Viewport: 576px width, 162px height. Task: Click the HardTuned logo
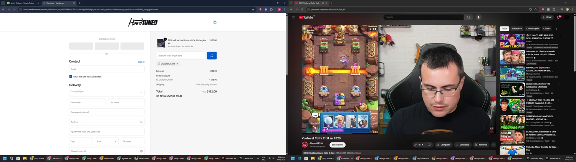pyautogui.click(x=143, y=22)
